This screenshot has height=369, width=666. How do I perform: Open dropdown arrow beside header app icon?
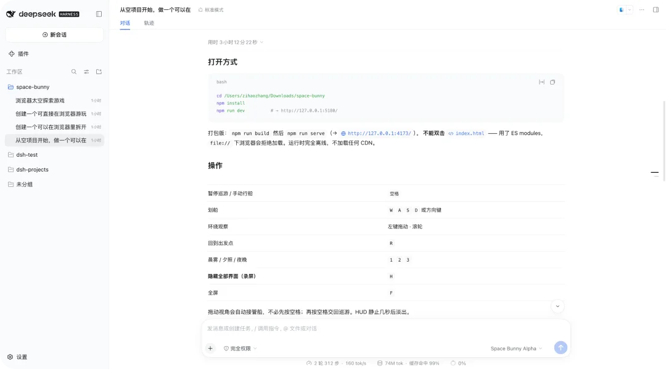point(630,10)
